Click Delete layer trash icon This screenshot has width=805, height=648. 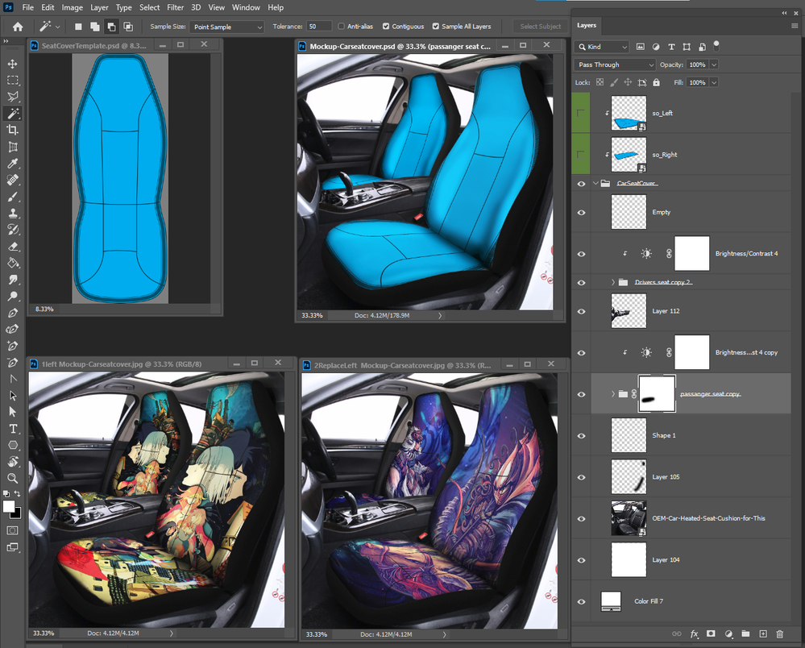[780, 634]
